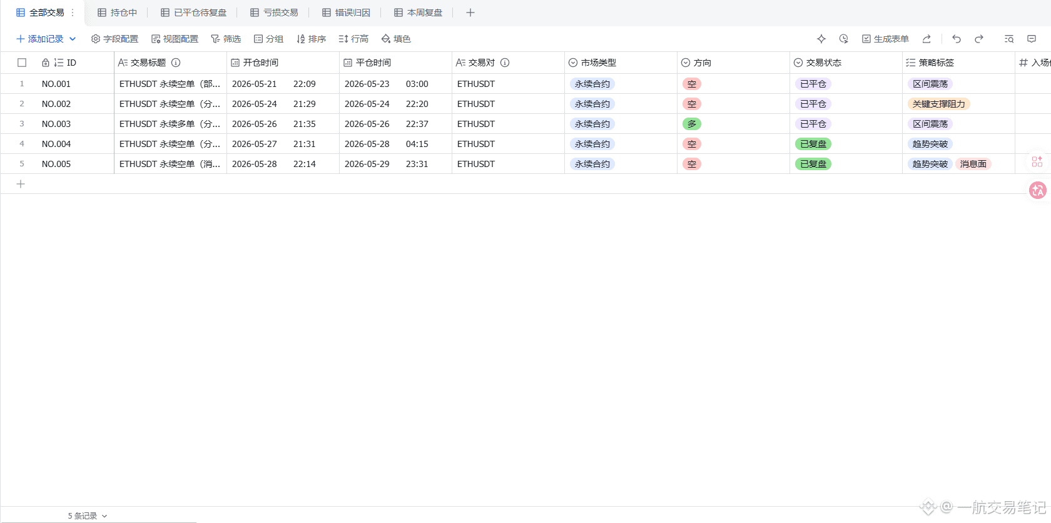1051x523 pixels.
Task: Click the undo arrow icon
Action: 957,39
